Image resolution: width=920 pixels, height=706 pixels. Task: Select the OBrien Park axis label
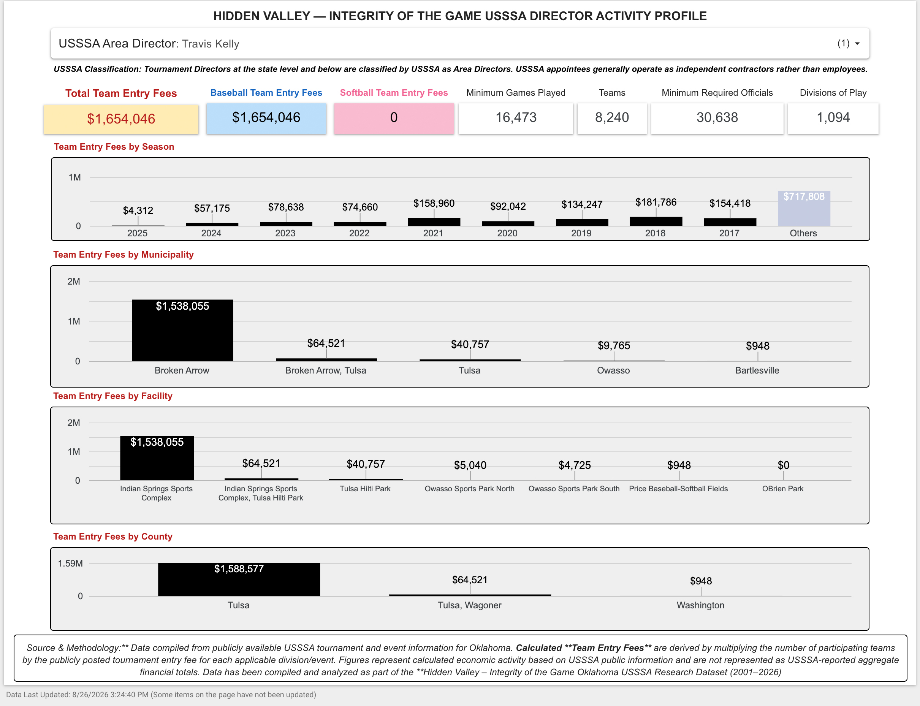(x=782, y=489)
